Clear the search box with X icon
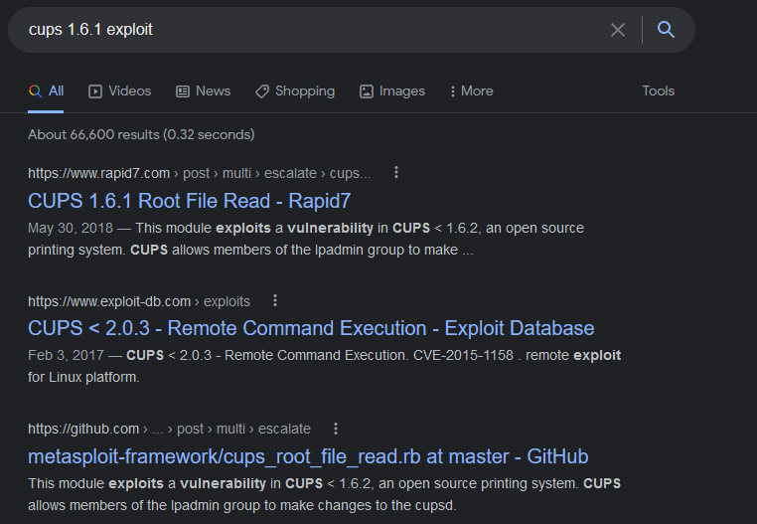This screenshot has width=757, height=524. tap(618, 30)
